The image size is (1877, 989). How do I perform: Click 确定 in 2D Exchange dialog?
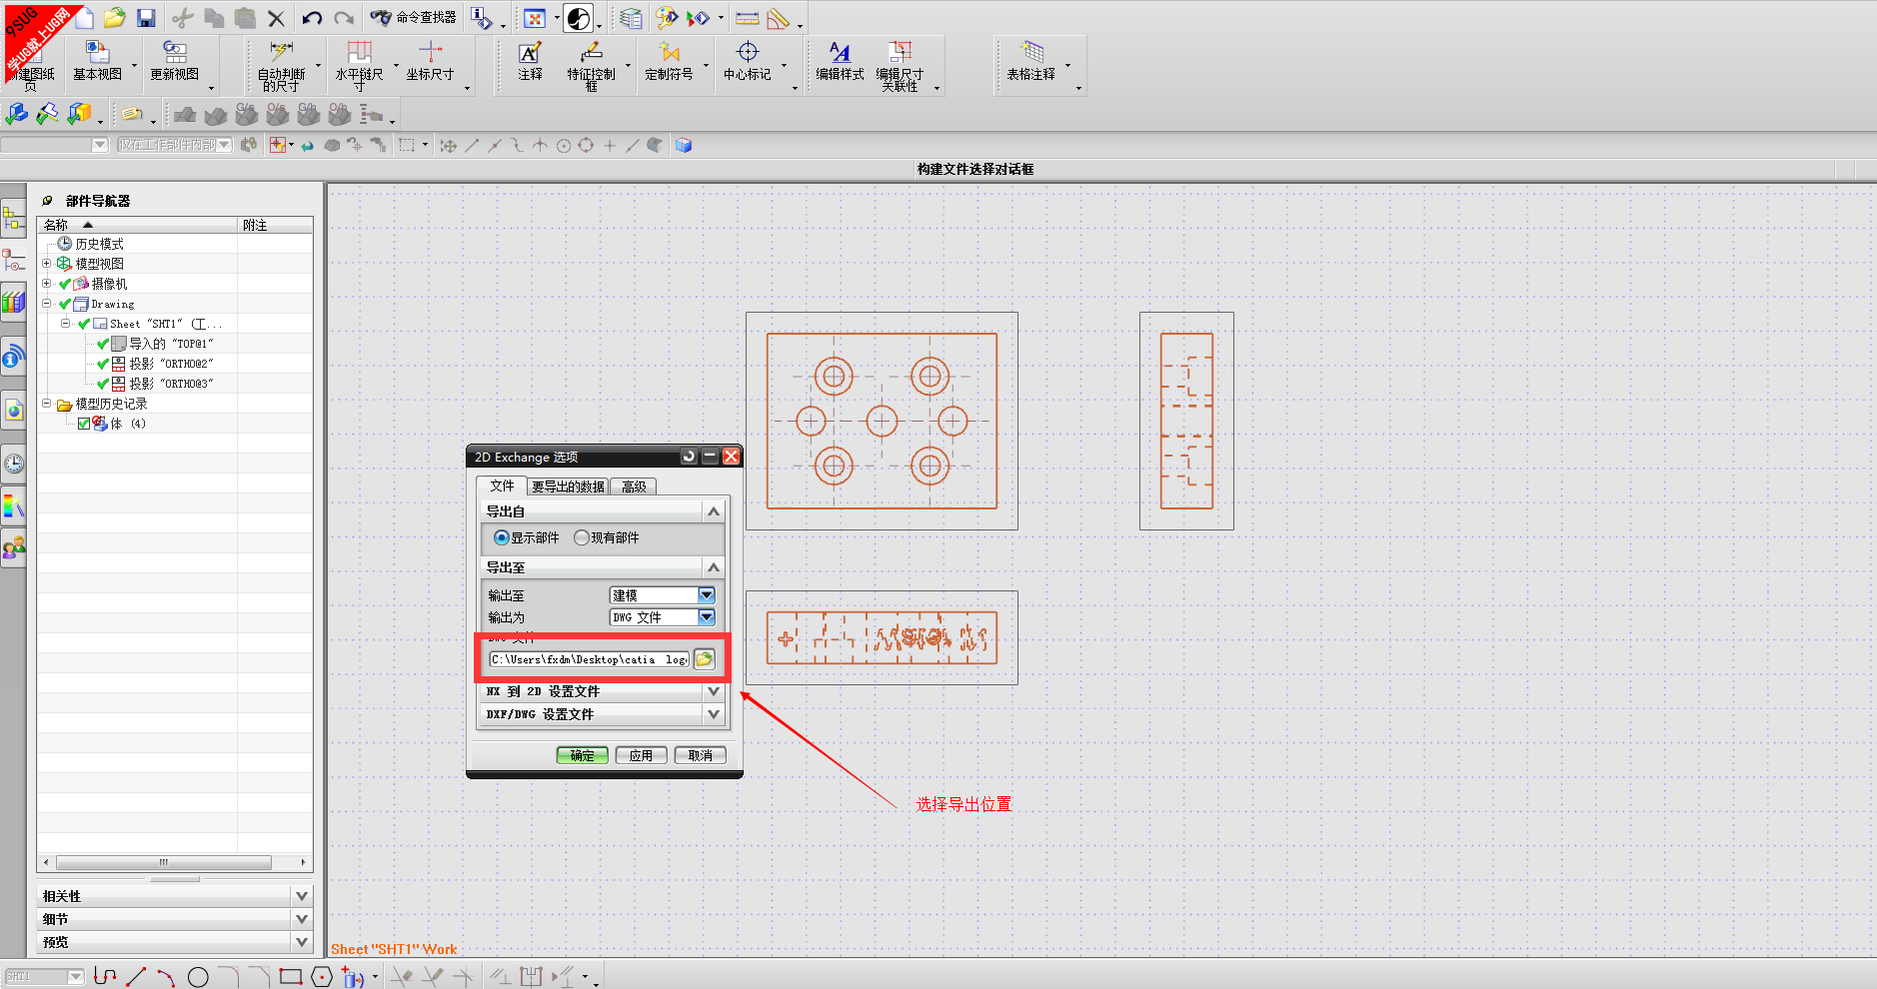(582, 755)
